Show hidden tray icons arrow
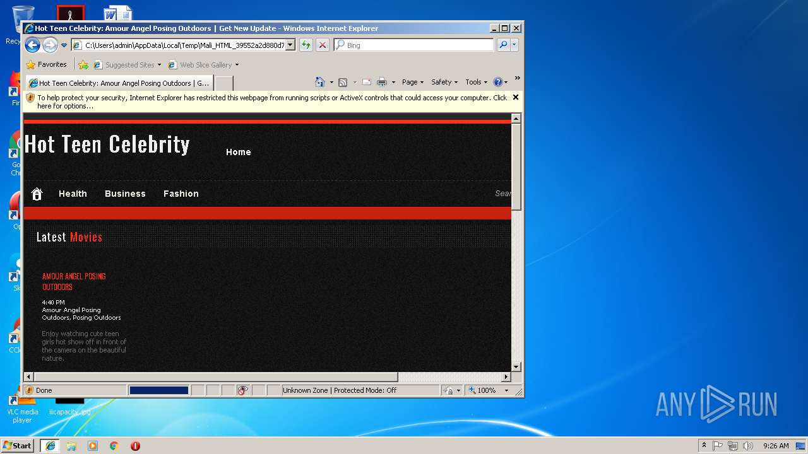The height and width of the screenshot is (454, 808). (x=704, y=446)
